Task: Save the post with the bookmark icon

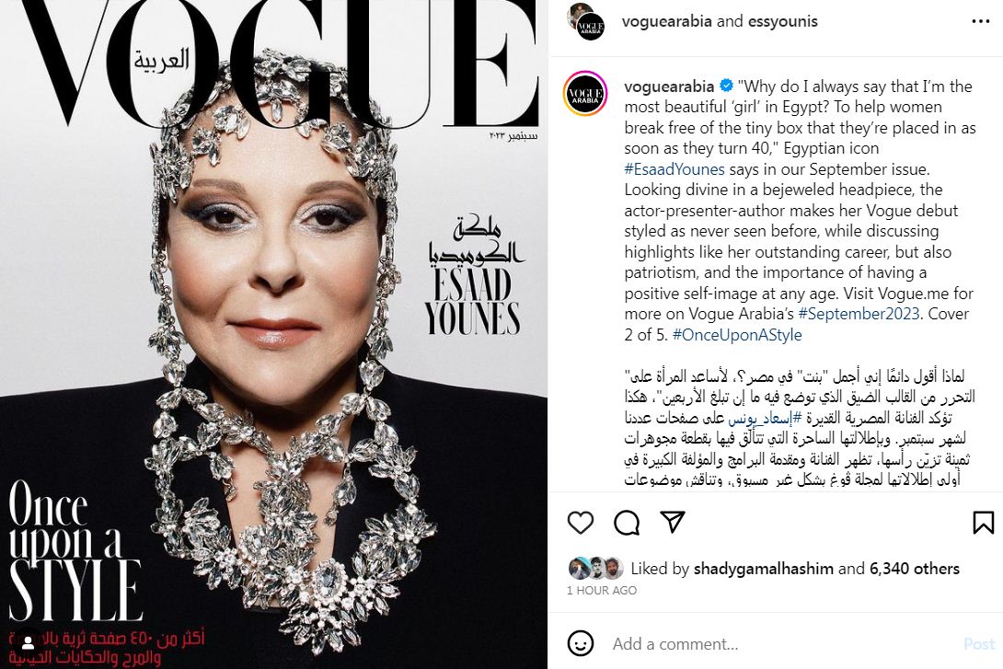Action: [983, 523]
